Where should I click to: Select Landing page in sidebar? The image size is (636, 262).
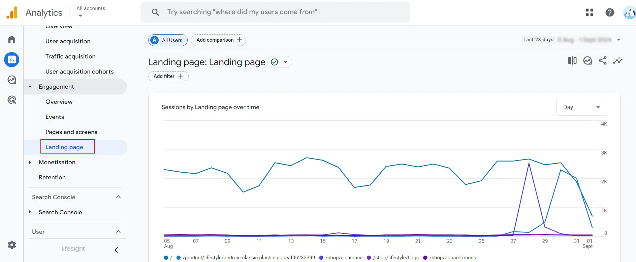point(64,147)
